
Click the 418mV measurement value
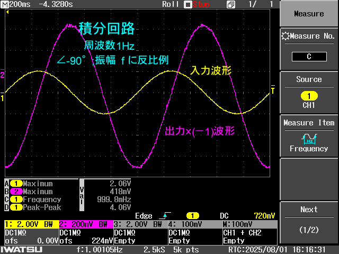pyautogui.click(x=120, y=192)
